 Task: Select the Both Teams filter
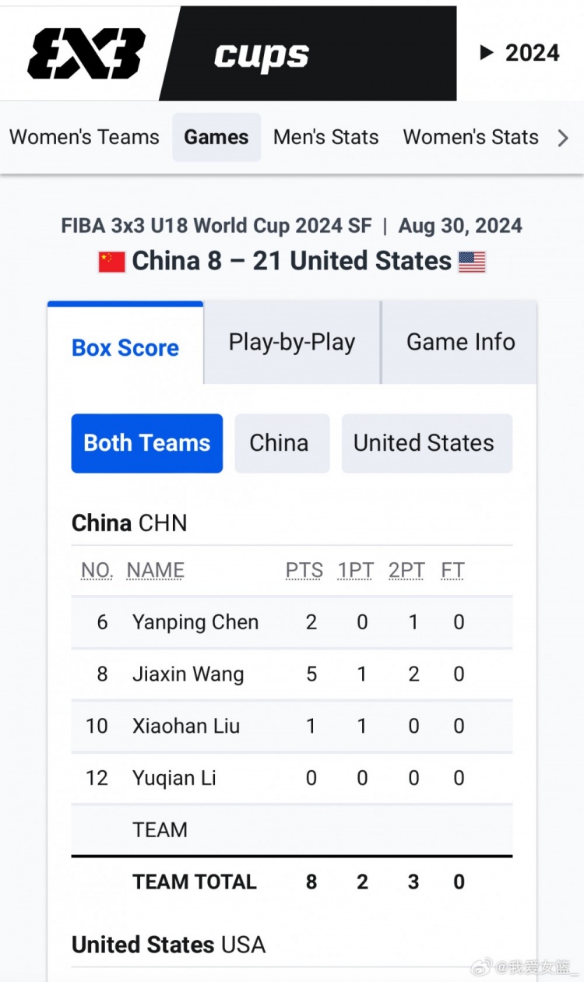click(147, 443)
